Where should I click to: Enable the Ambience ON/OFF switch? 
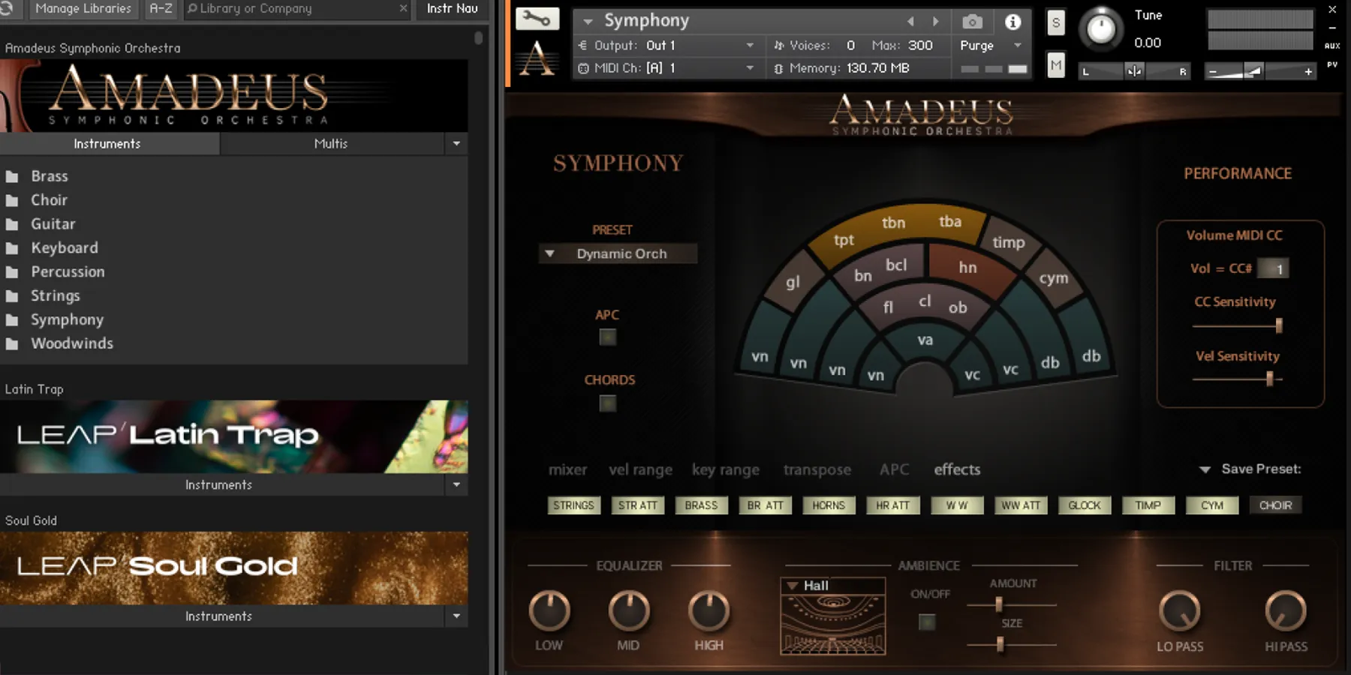(927, 621)
